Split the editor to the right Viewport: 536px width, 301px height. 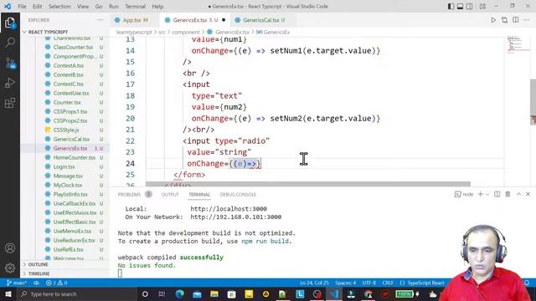tap(516, 20)
